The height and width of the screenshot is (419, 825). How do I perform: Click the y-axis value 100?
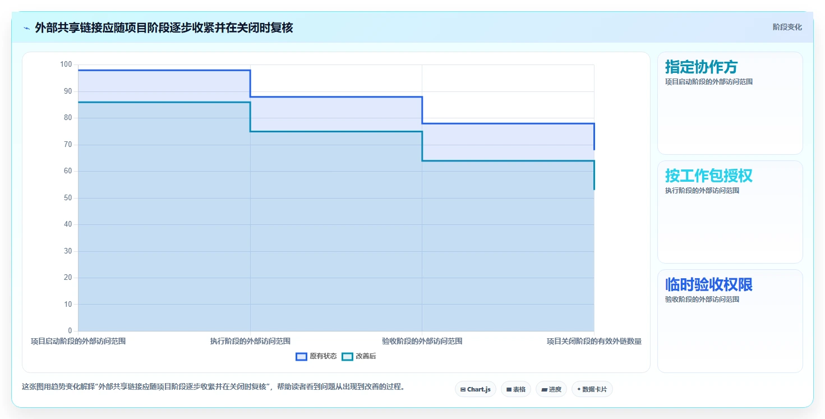click(x=66, y=65)
